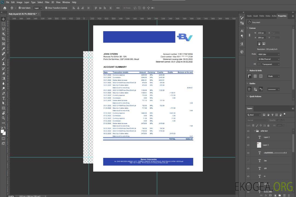Collapse the 'edite text' layer group
296x197 pixels.
click(x=254, y=131)
